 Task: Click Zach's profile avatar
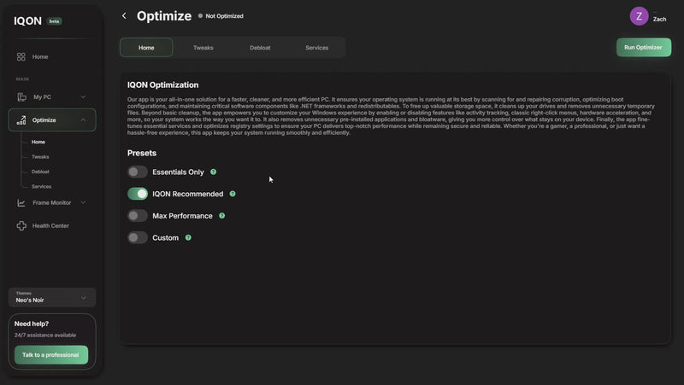[x=639, y=16]
